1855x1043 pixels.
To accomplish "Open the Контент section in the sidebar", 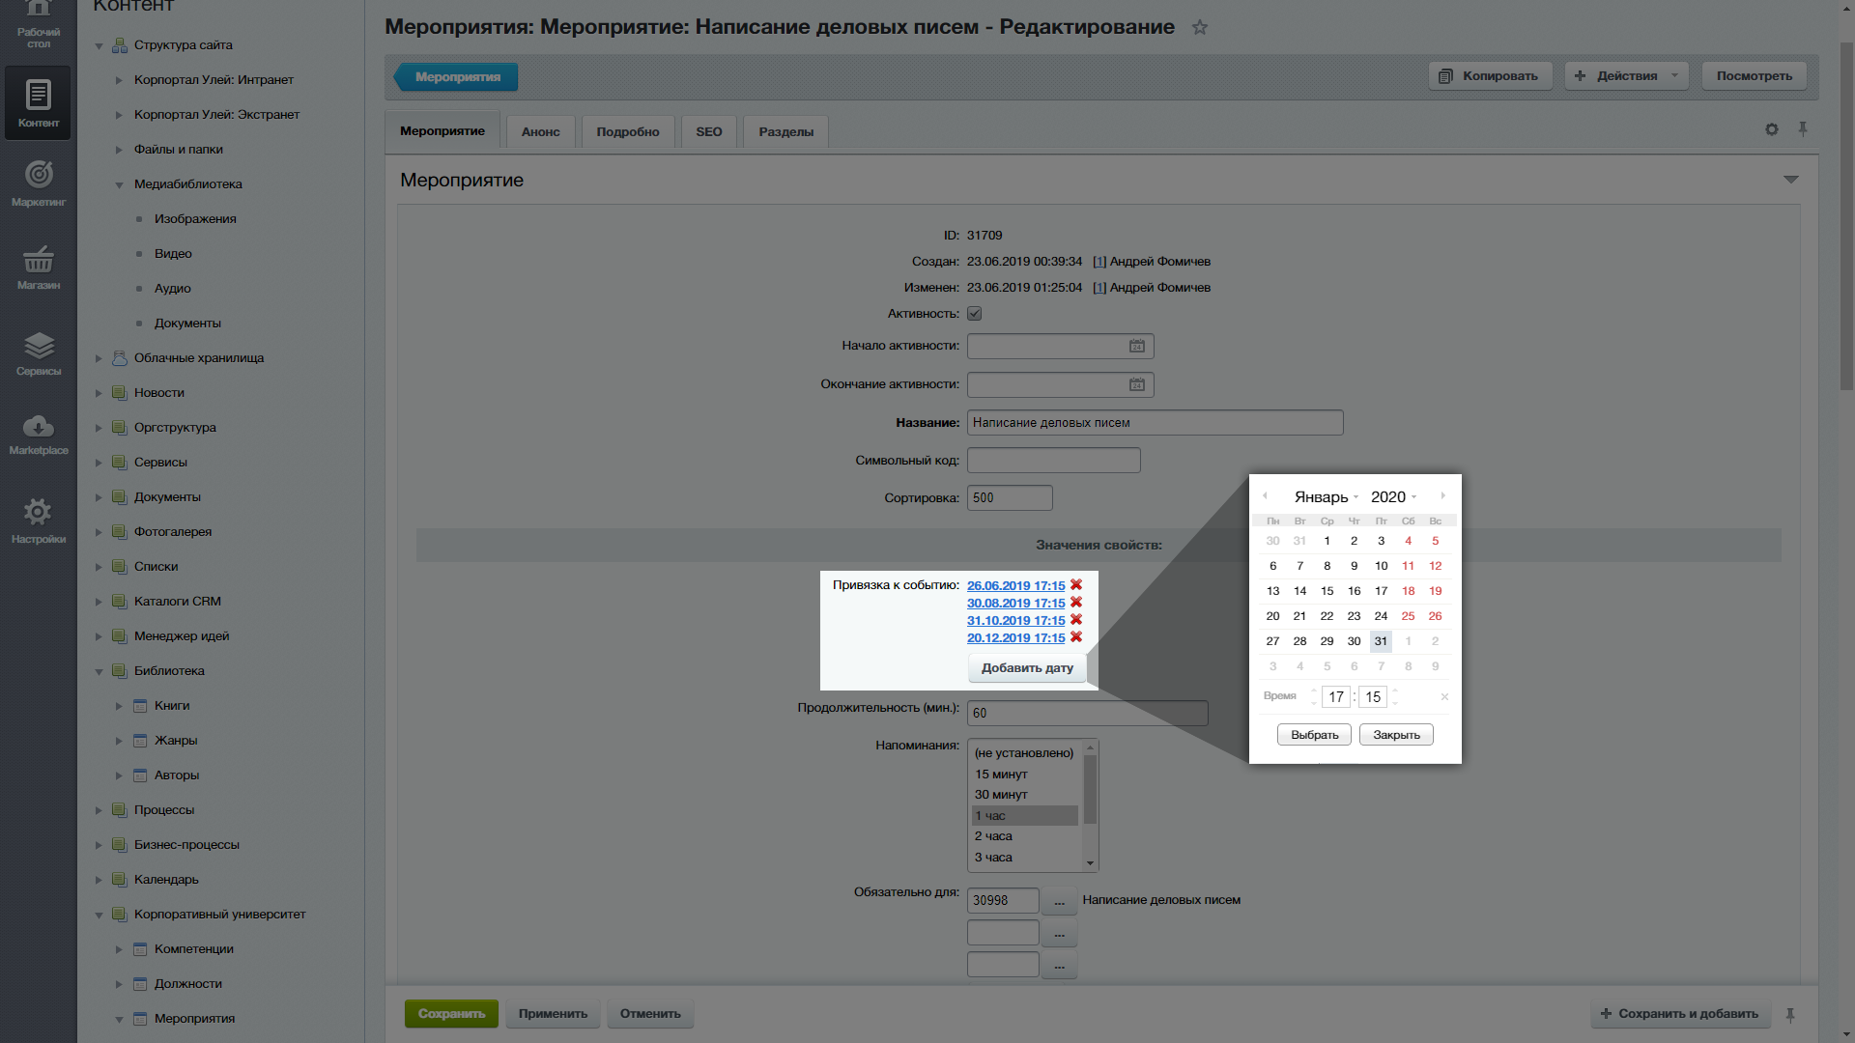I will click(x=38, y=103).
